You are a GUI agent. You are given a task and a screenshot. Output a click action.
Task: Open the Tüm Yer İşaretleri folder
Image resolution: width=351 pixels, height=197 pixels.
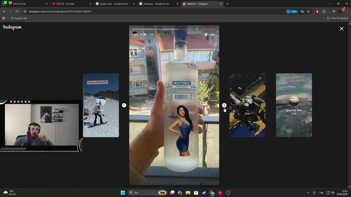tap(338, 18)
